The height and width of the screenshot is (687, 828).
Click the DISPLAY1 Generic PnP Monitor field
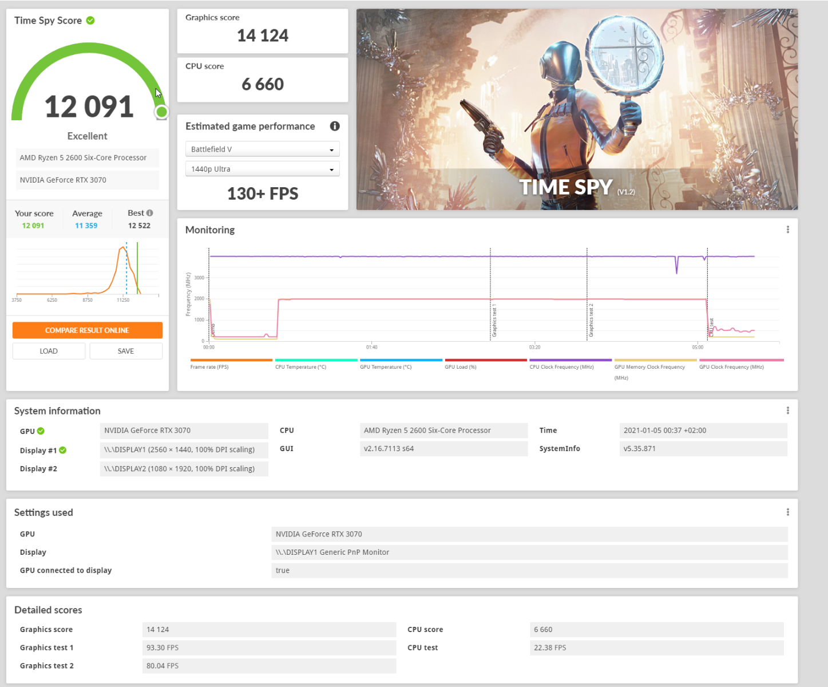coord(530,552)
